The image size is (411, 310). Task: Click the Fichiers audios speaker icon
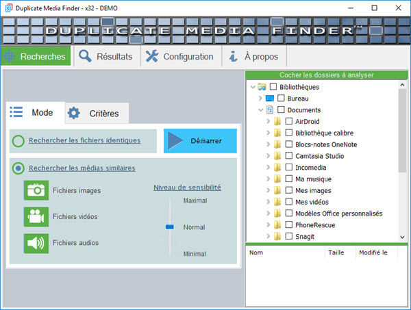[36, 243]
